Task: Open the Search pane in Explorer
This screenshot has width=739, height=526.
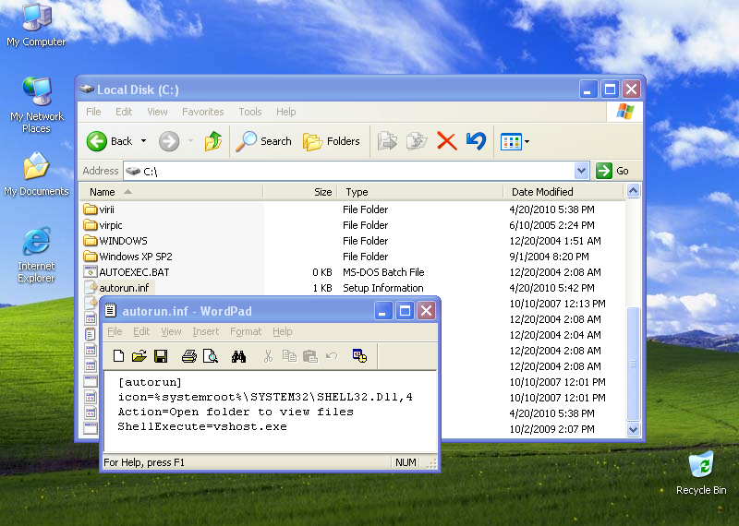Action: 264,141
